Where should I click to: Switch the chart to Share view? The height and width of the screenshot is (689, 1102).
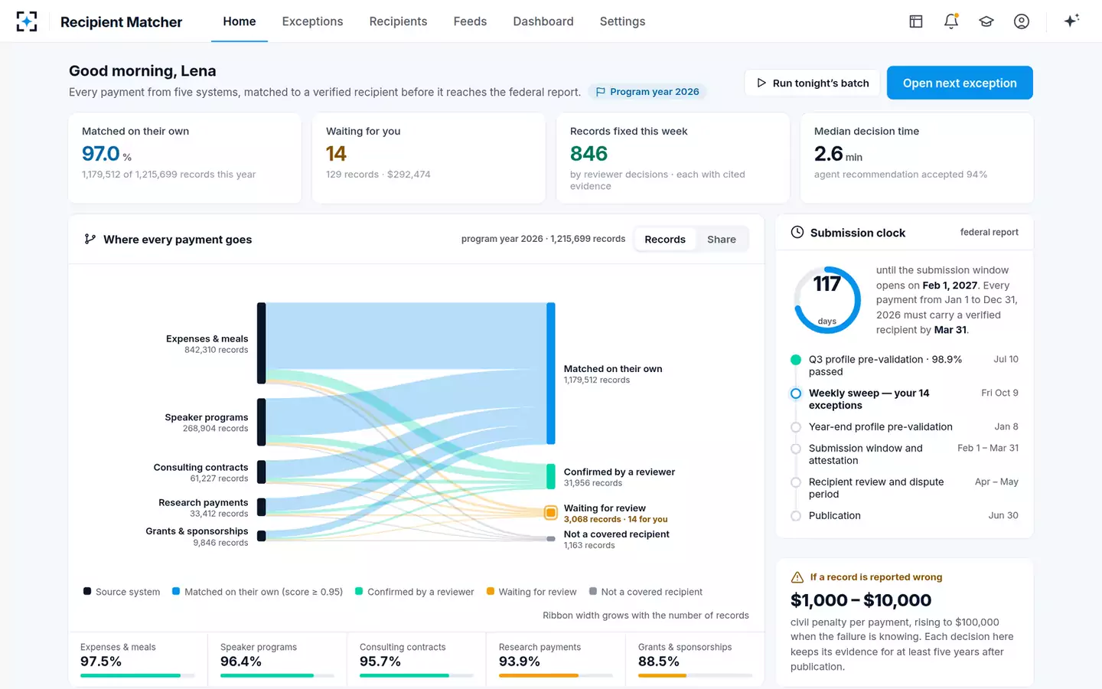coord(722,240)
